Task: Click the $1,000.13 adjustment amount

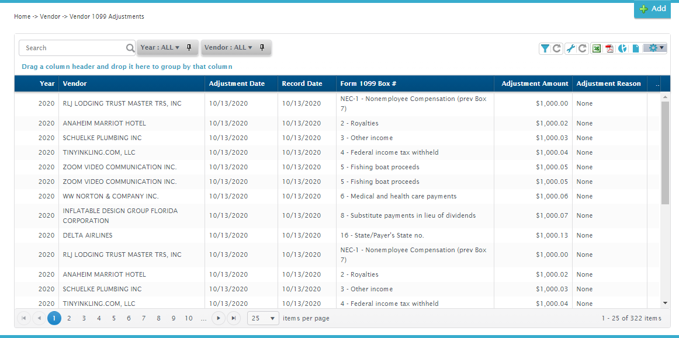Action: coord(552,235)
